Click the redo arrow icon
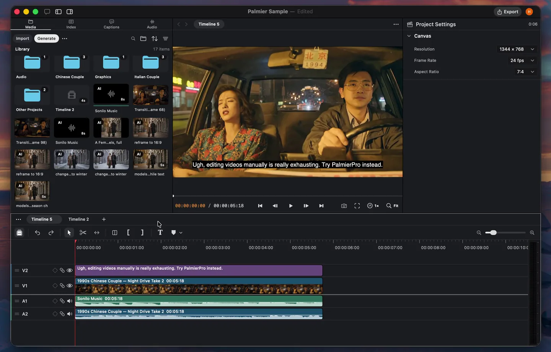The width and height of the screenshot is (551, 352). point(51,233)
